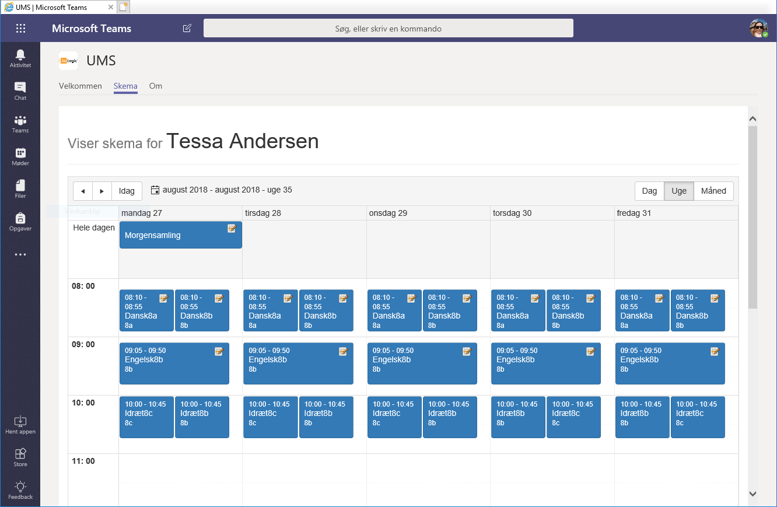Switch calendar to Dag view
The width and height of the screenshot is (777, 507).
(649, 191)
